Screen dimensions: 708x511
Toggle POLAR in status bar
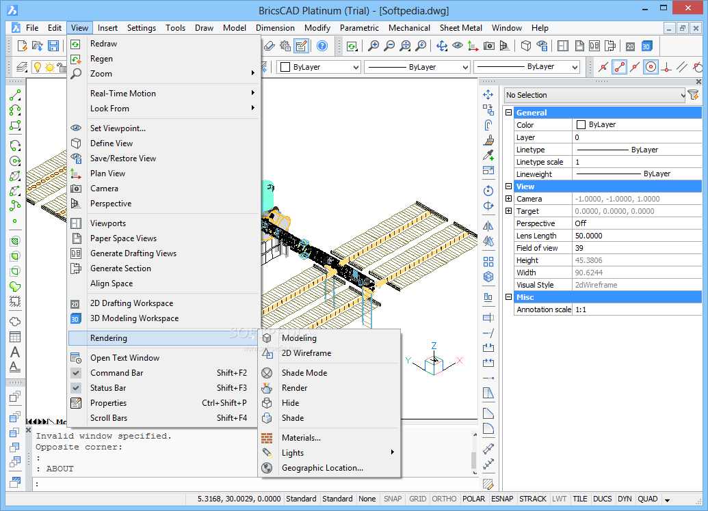point(473,499)
